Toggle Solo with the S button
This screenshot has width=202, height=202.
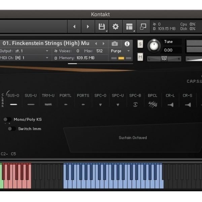pos(140,44)
